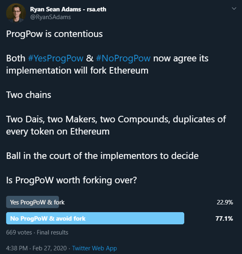Click the 'Ball in the court of the implementors' line
Screen dimensions: 242x254
pos(102,156)
